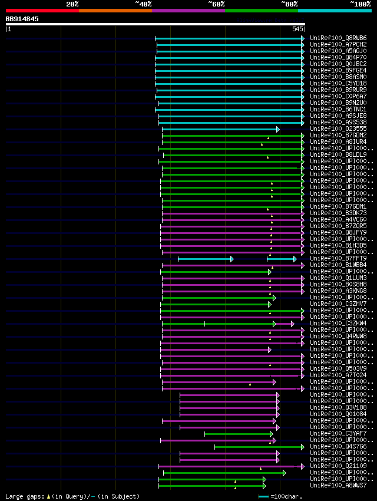Click the UniRef100_B6TNC1 label
This screenshot has width=377, height=501.
[x=338, y=109]
